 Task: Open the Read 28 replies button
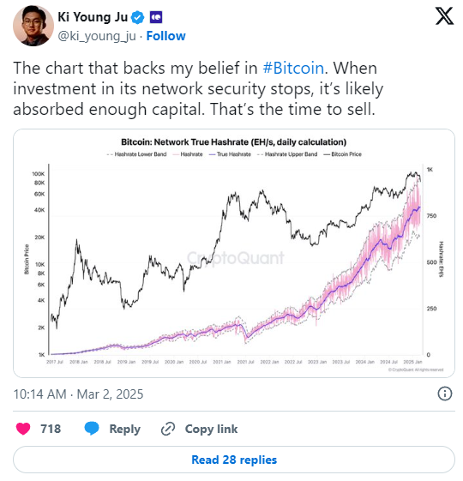point(234,460)
